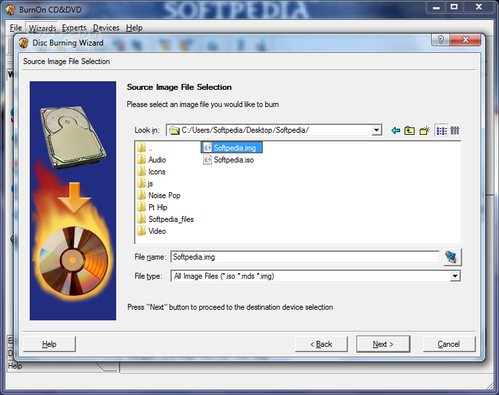Minimize the BurnOn CD&DVD main window
The image size is (499, 395).
pyautogui.click(x=436, y=7)
